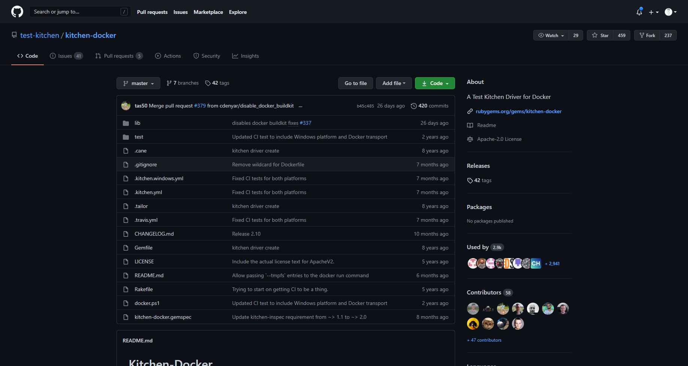Open the Watch dropdown
The width and height of the screenshot is (688, 366).
(551, 35)
